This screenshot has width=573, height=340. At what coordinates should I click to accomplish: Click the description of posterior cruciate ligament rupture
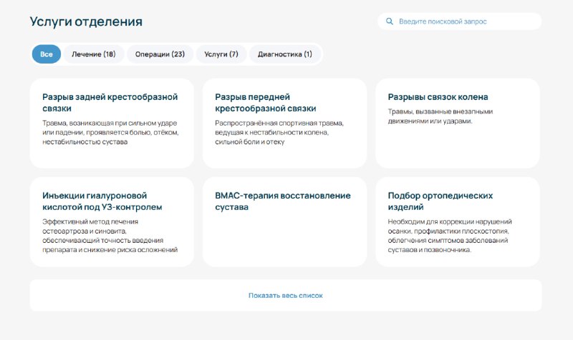pyautogui.click(x=110, y=133)
